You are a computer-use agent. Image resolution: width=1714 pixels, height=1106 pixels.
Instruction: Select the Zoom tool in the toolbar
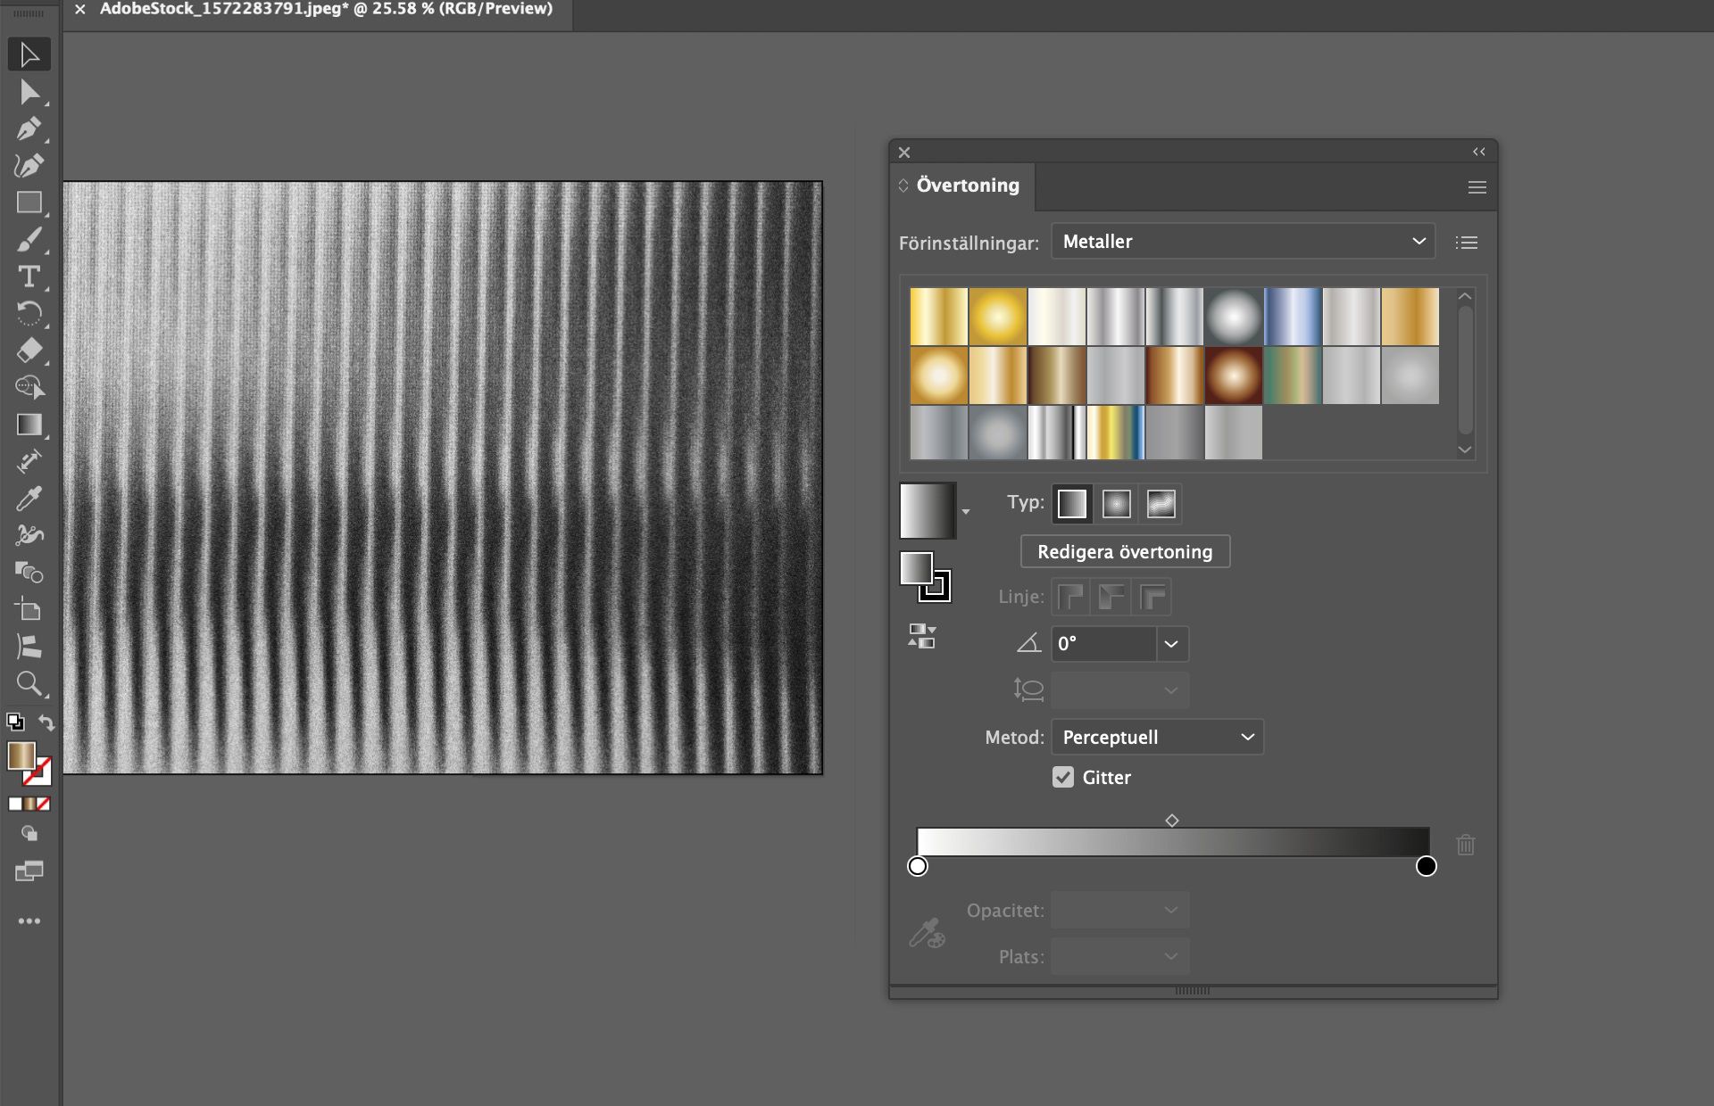pos(29,684)
